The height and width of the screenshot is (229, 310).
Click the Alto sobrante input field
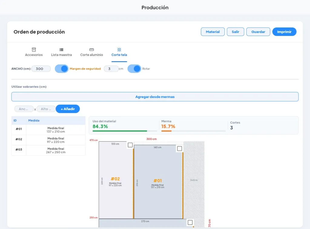(46, 109)
